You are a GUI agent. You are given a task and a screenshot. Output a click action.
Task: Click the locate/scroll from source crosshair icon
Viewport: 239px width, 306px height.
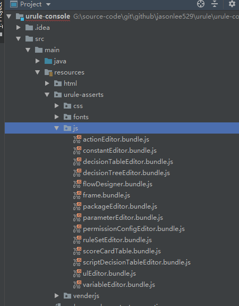pos(201,4)
